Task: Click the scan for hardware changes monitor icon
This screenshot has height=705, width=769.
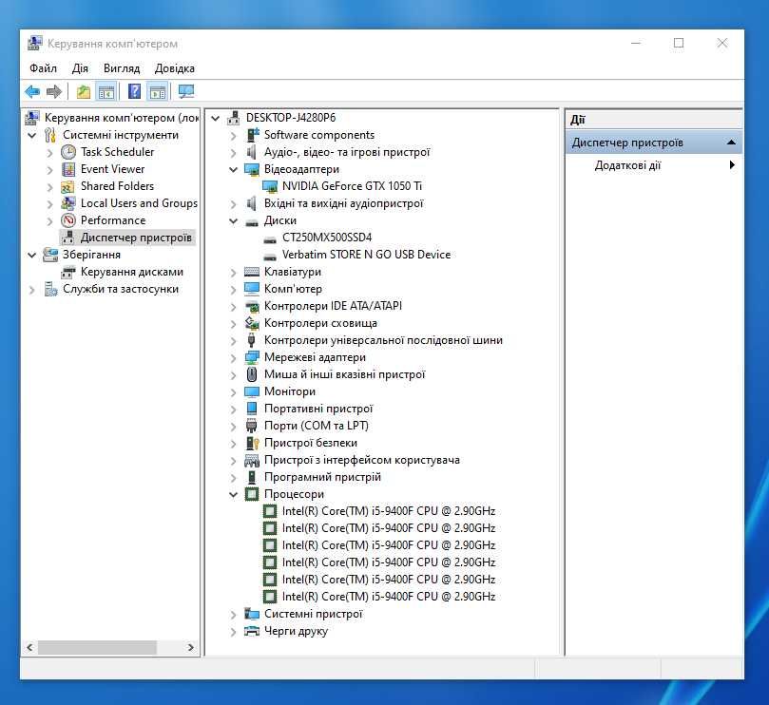Action: point(186,91)
